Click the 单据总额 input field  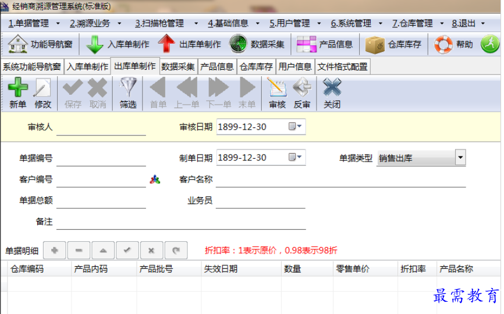click(101, 201)
